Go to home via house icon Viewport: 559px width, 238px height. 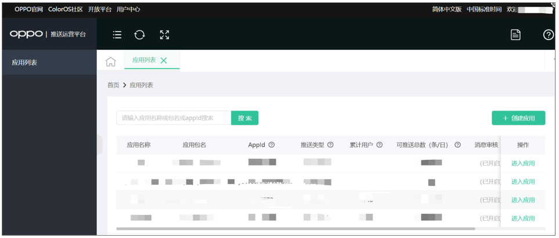[x=110, y=62]
